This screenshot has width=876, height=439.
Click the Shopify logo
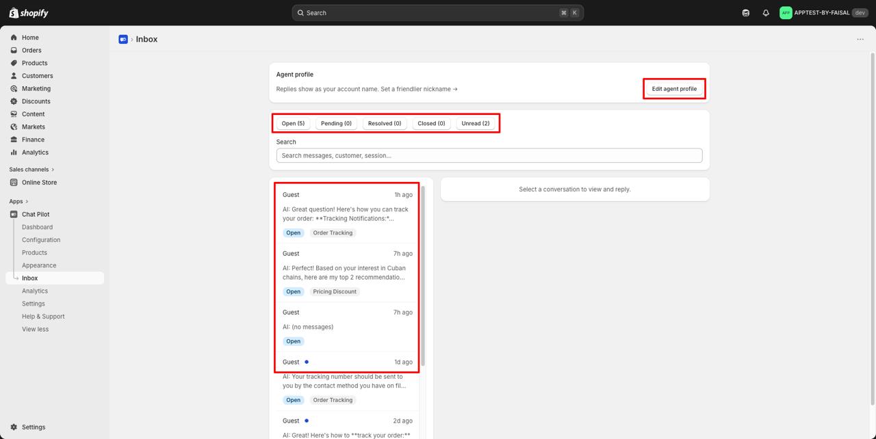click(x=29, y=12)
